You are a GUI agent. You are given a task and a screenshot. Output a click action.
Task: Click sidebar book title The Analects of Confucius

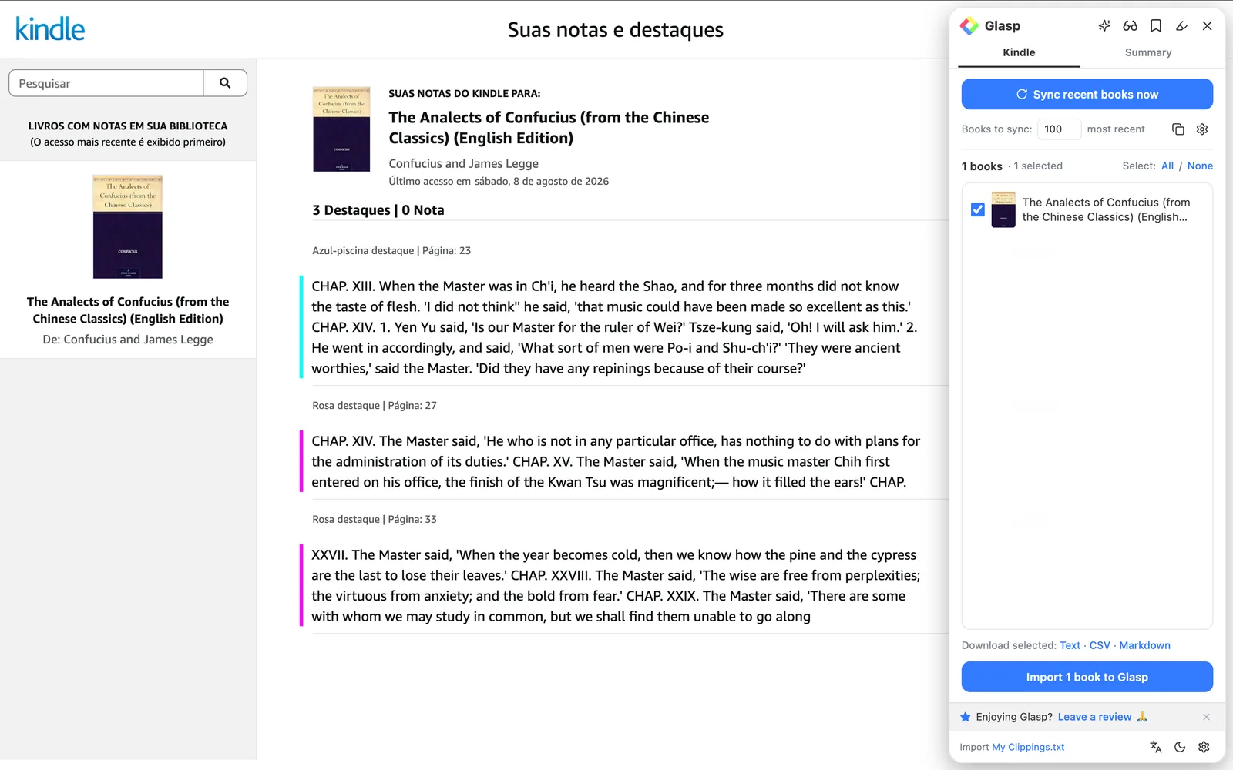128,310
